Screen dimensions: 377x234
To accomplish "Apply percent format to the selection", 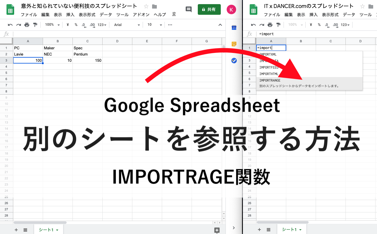I will (75, 25).
